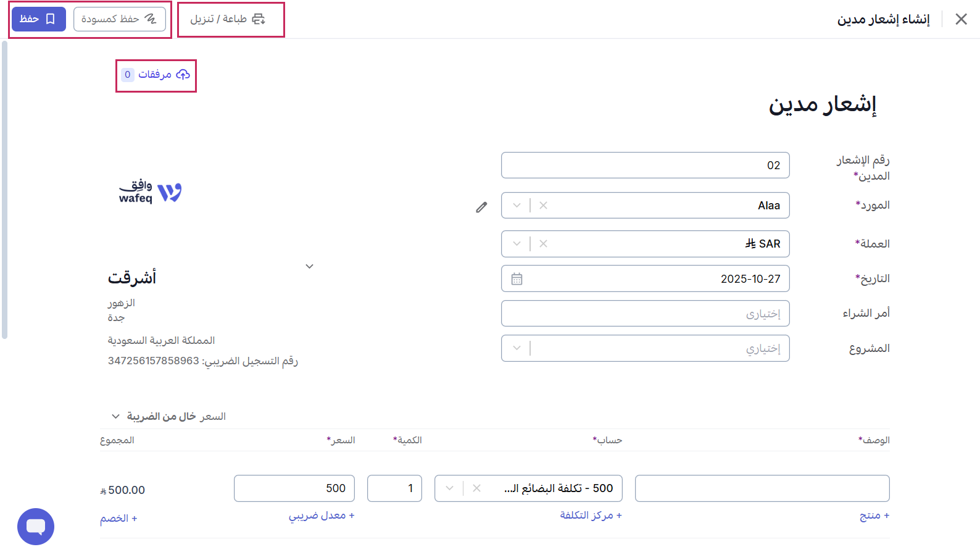Open calendar icon in the date field
This screenshot has height=560, width=980.
tap(517, 278)
